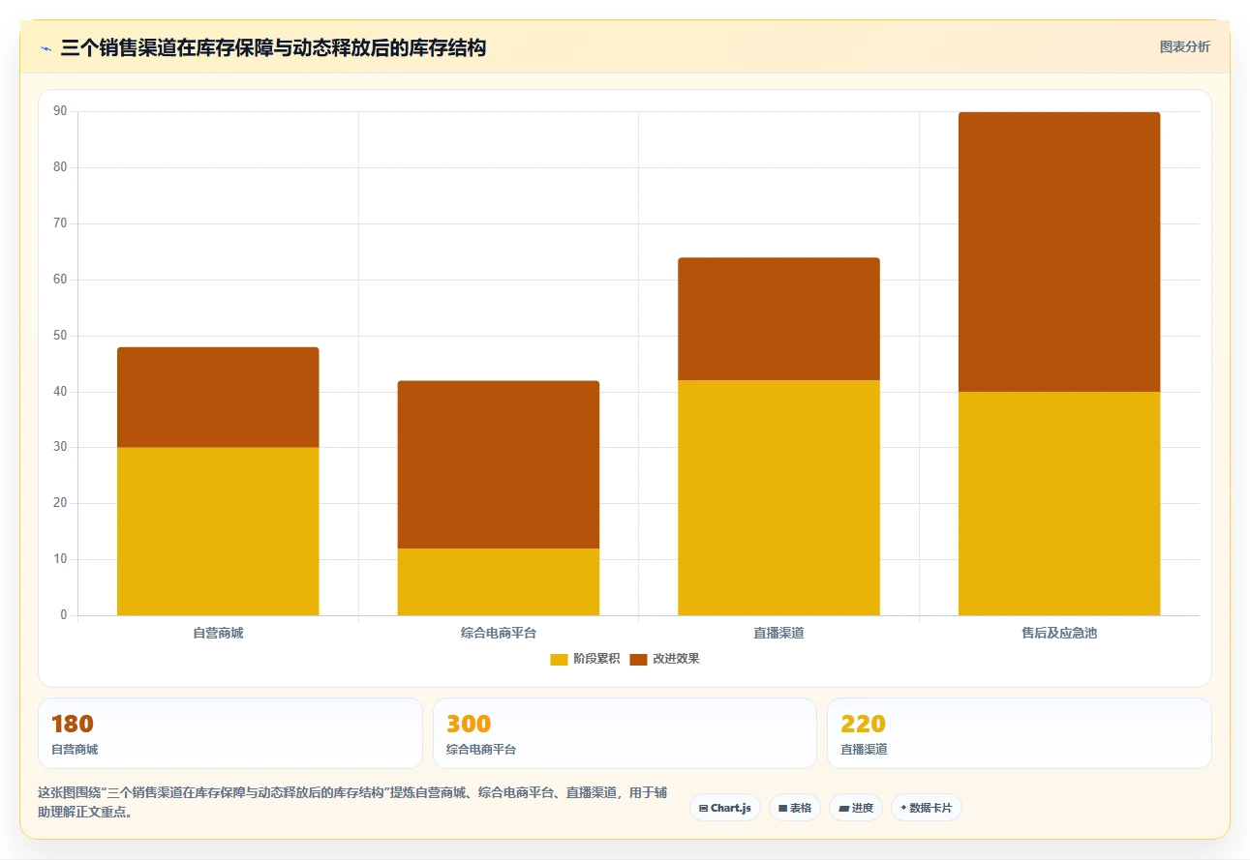Click the 图表分析 label in header
Viewport: 1250px width, 860px height.
[x=1185, y=46]
